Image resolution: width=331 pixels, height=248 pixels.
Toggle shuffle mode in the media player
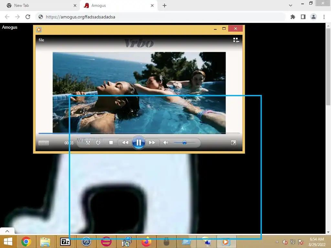[88, 143]
